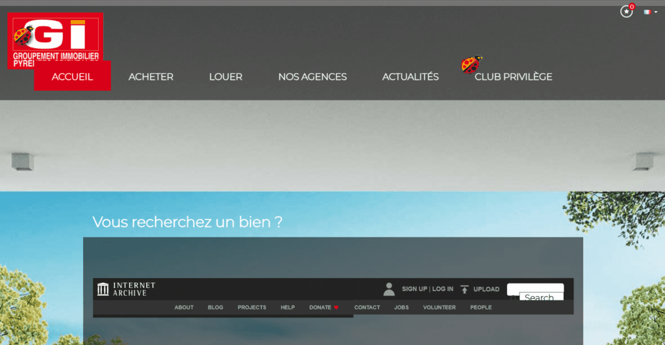The image size is (665, 345).
Task: Open the Volunteer link
Action: (440, 307)
